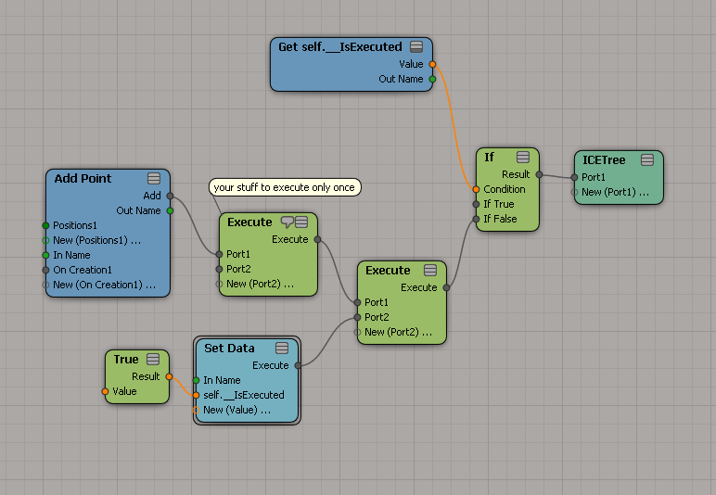Click the right Execute node header icon
716x495 pixels.
tap(430, 270)
